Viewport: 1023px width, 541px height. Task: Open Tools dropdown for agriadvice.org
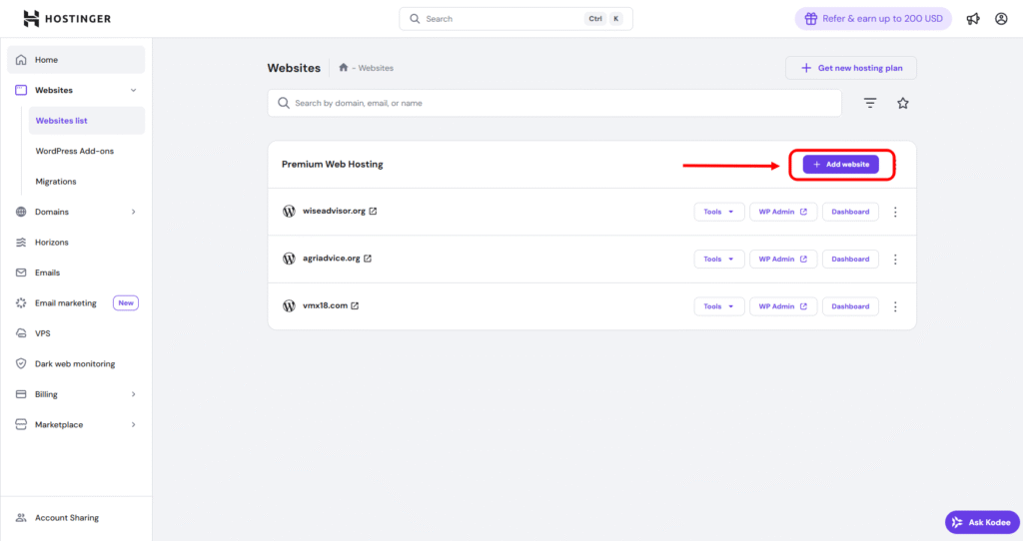pos(719,260)
